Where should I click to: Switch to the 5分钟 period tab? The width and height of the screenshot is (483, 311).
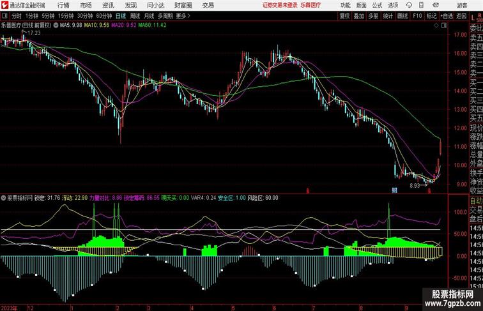pyautogui.click(x=48, y=16)
